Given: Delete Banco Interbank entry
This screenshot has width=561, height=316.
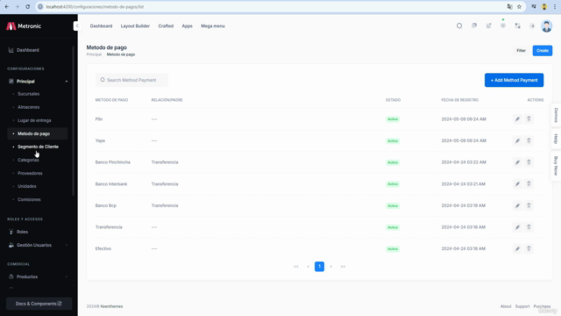Looking at the screenshot, I should (529, 183).
